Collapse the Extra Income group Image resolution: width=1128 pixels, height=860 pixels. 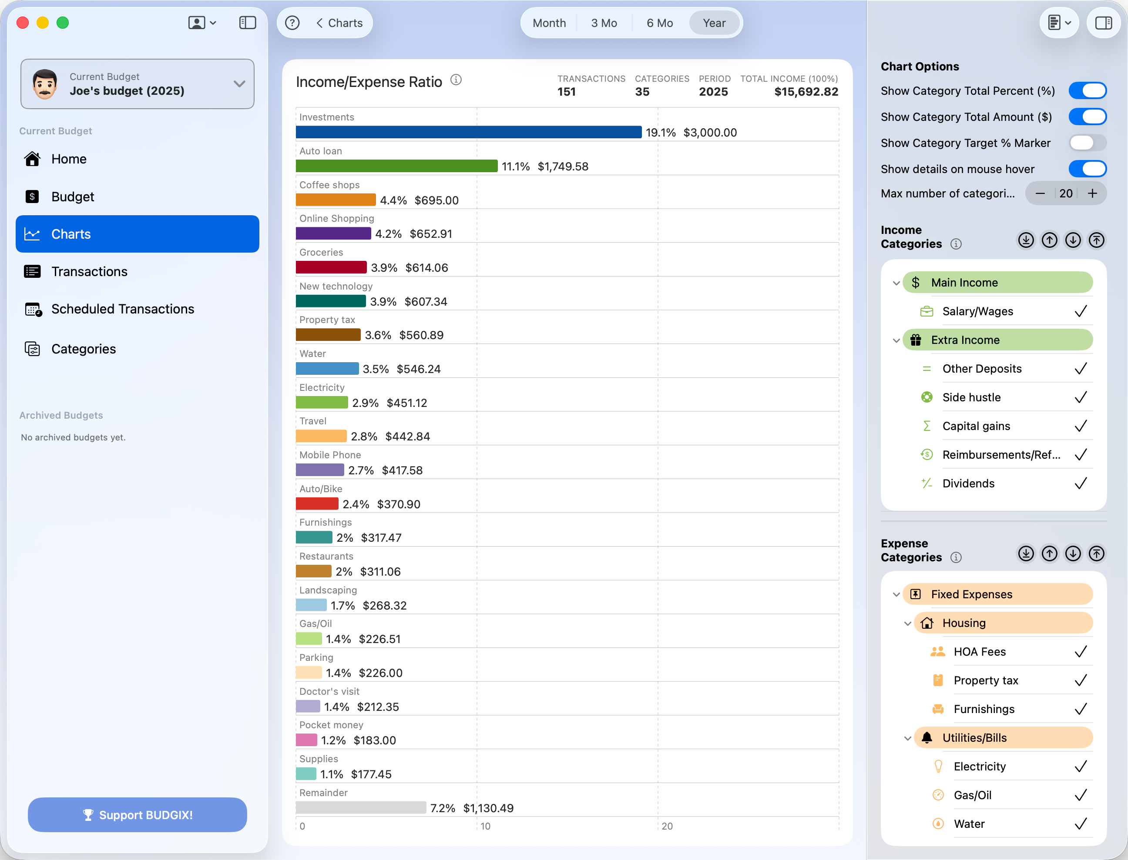point(896,340)
